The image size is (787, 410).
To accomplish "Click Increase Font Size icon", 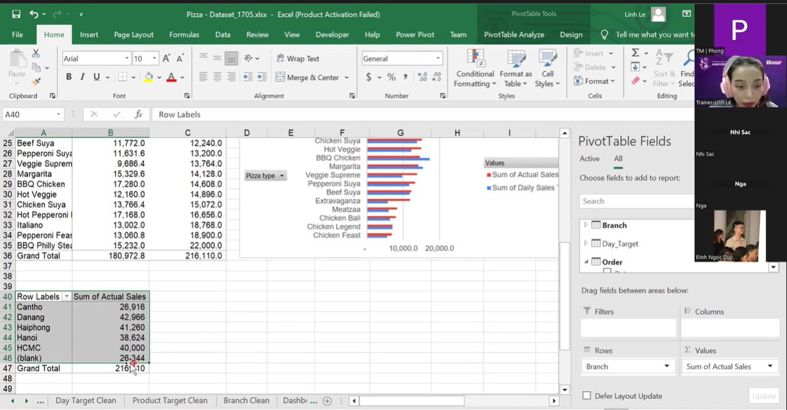I will (166, 58).
